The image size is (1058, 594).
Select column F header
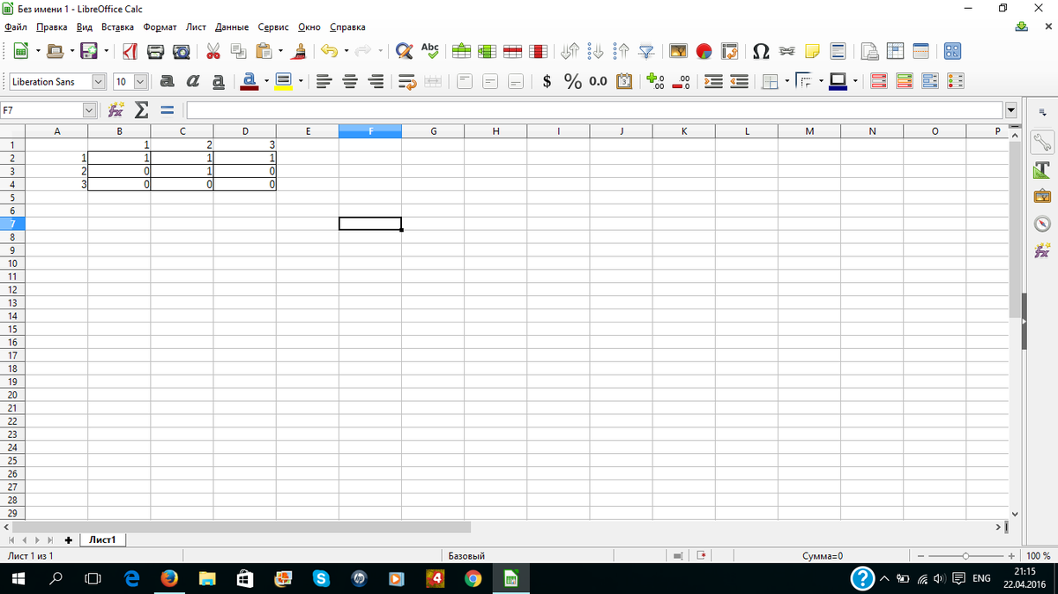pos(370,131)
